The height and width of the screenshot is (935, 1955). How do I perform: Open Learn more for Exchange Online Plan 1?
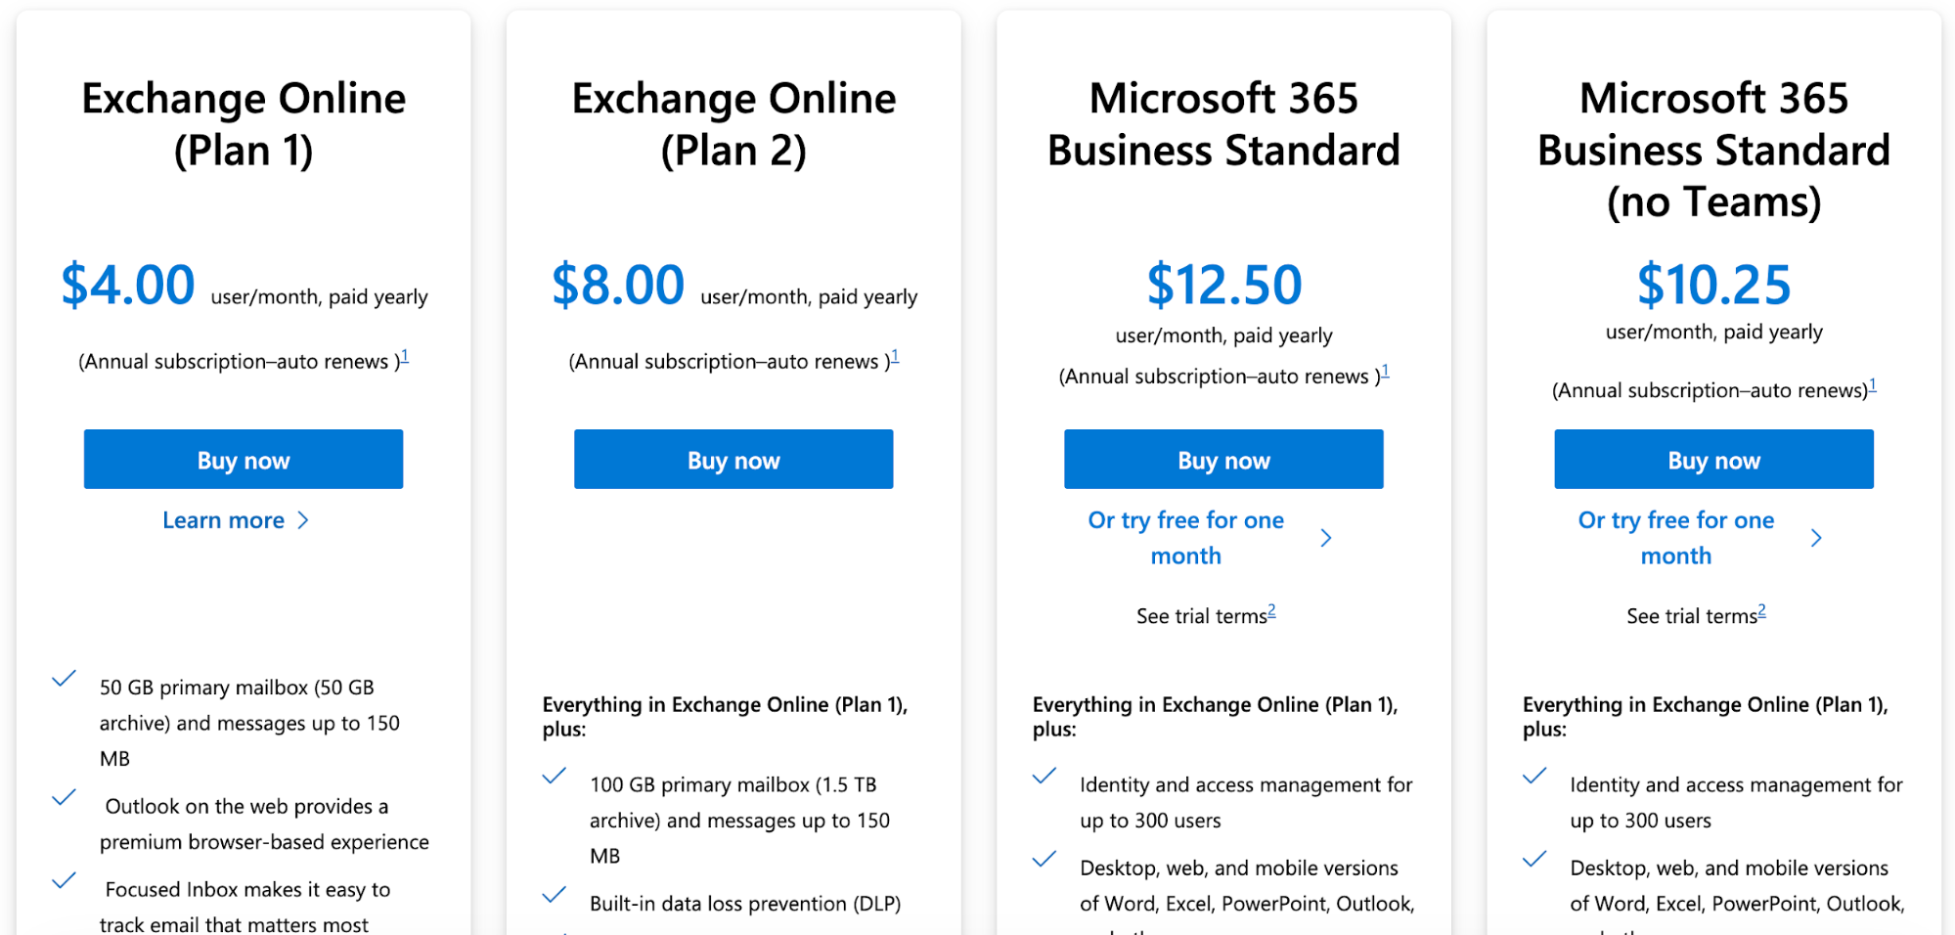click(224, 519)
